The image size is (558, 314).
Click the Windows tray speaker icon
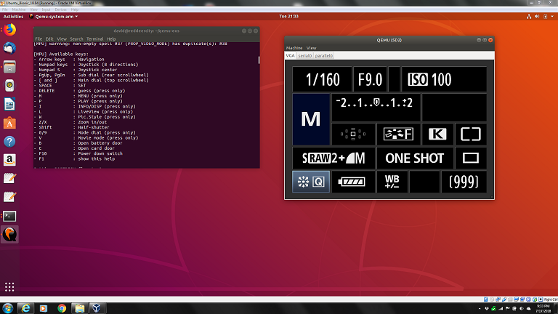click(522, 309)
